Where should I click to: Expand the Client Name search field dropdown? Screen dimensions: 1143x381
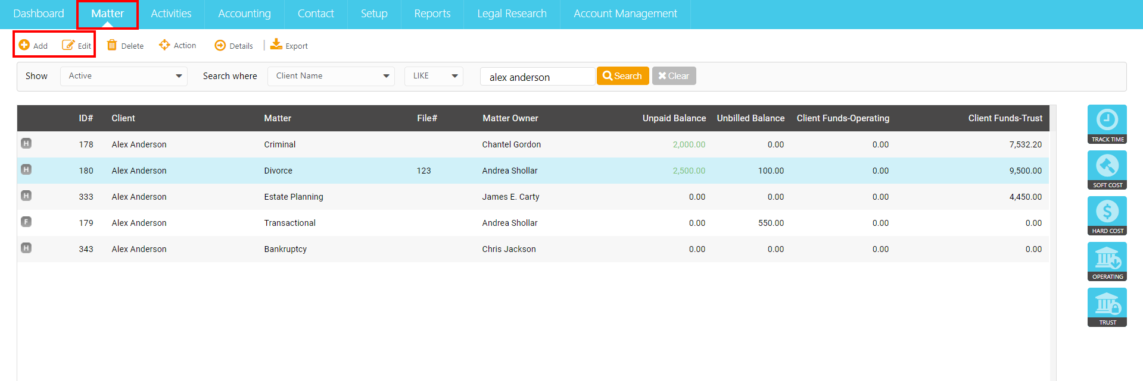[331, 76]
